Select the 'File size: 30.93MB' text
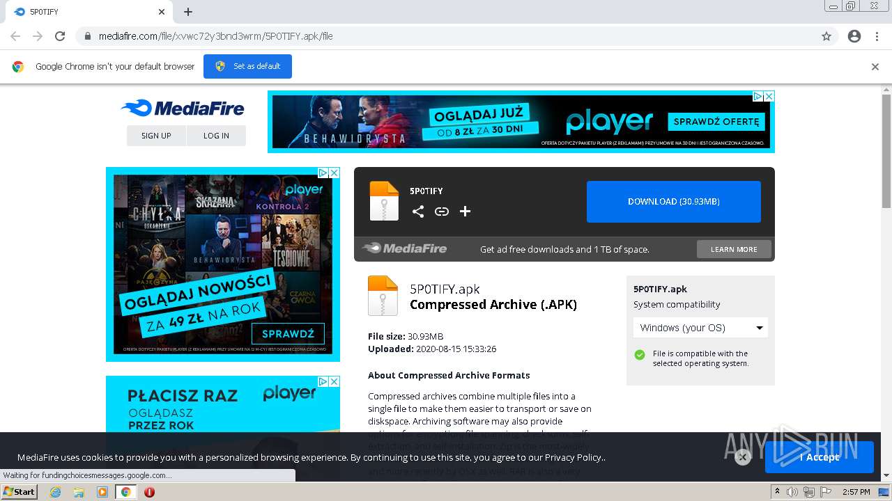Image resolution: width=892 pixels, height=501 pixels. pos(406,337)
